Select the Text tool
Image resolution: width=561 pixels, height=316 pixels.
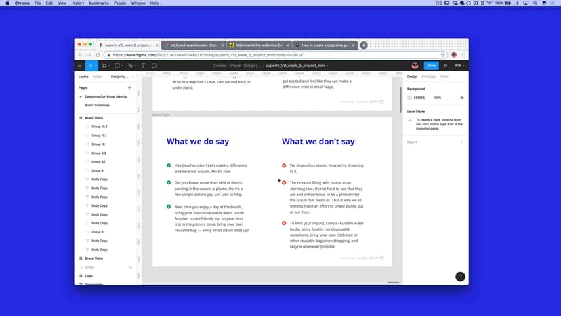[143, 66]
